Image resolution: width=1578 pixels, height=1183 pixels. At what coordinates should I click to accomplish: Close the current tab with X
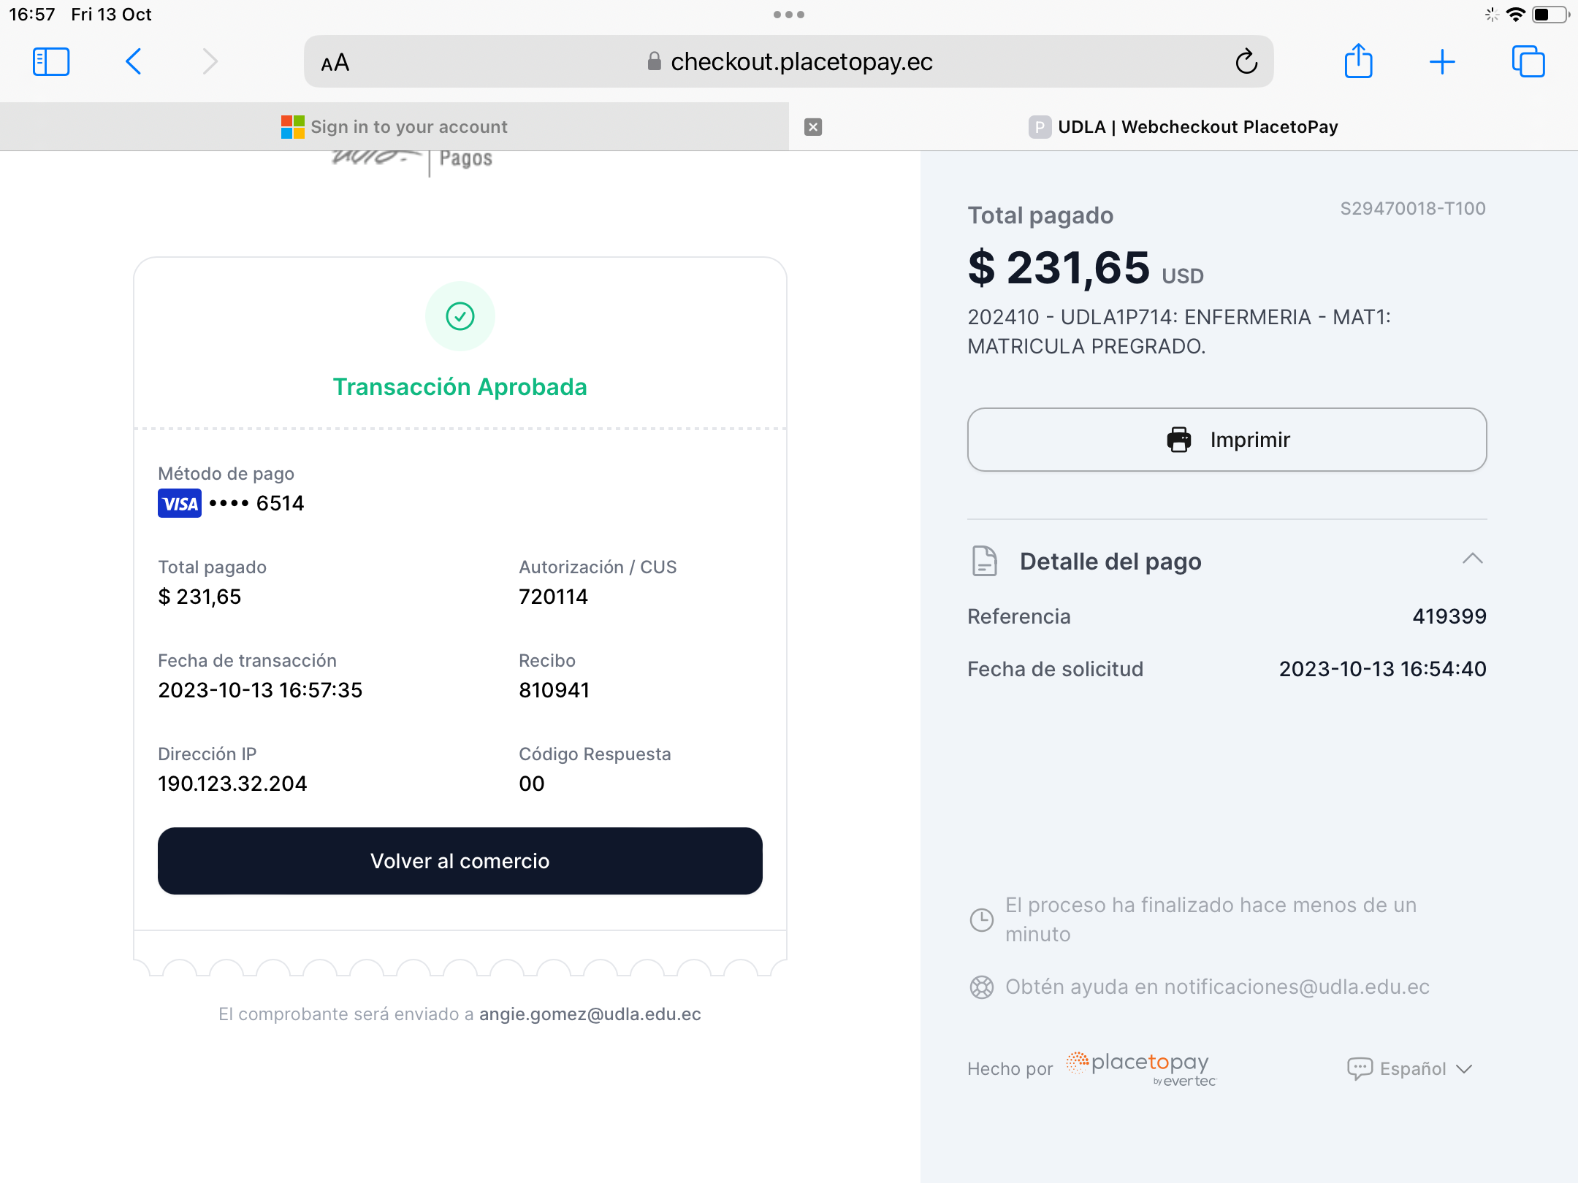pos(813,127)
